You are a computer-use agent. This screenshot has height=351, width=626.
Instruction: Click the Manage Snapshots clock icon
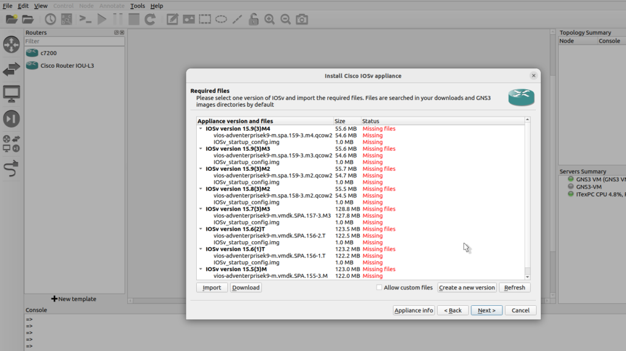(x=50, y=20)
